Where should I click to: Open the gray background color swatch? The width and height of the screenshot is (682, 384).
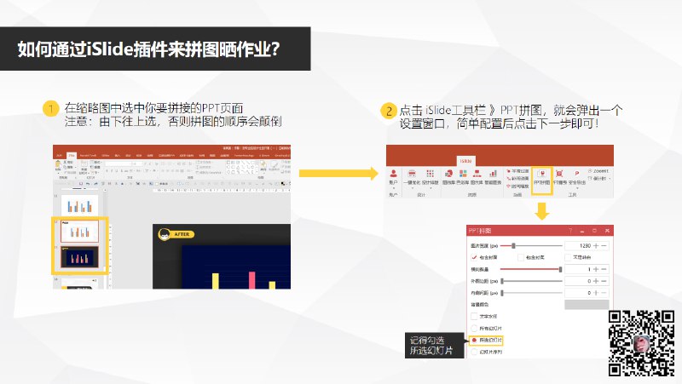pos(587,305)
